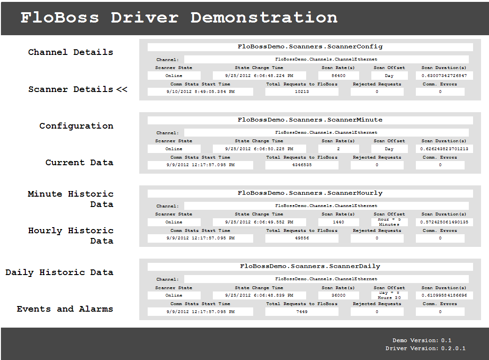The width and height of the screenshot is (489, 360).
Task: Click the scan rate value 86400
Action: (339, 76)
